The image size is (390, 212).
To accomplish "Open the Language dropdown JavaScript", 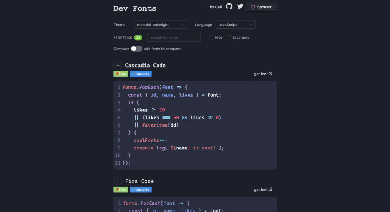I will (x=235, y=25).
